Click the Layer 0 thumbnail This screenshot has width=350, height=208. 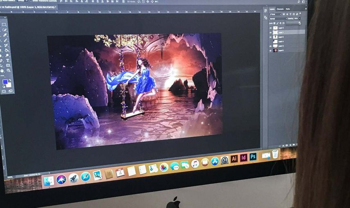pyautogui.click(x=275, y=50)
